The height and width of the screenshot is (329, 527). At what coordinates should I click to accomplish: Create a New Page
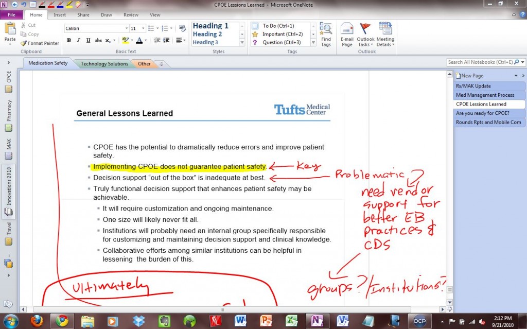(469, 75)
